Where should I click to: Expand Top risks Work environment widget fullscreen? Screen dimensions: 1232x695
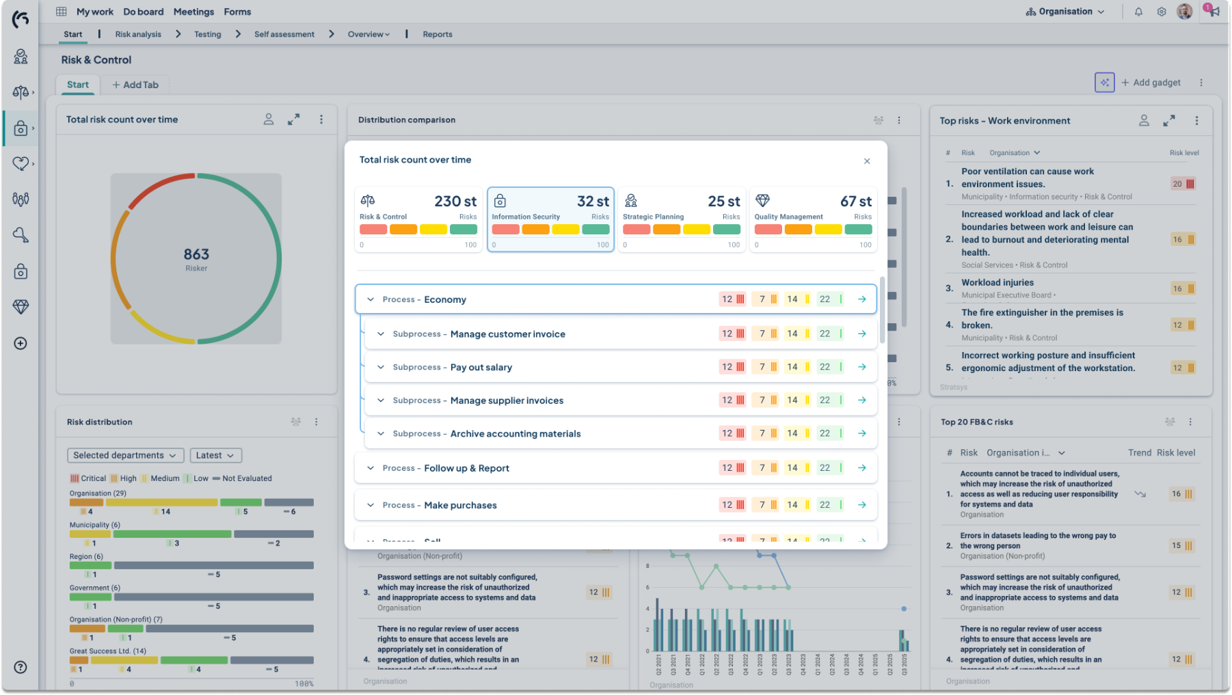click(1169, 120)
